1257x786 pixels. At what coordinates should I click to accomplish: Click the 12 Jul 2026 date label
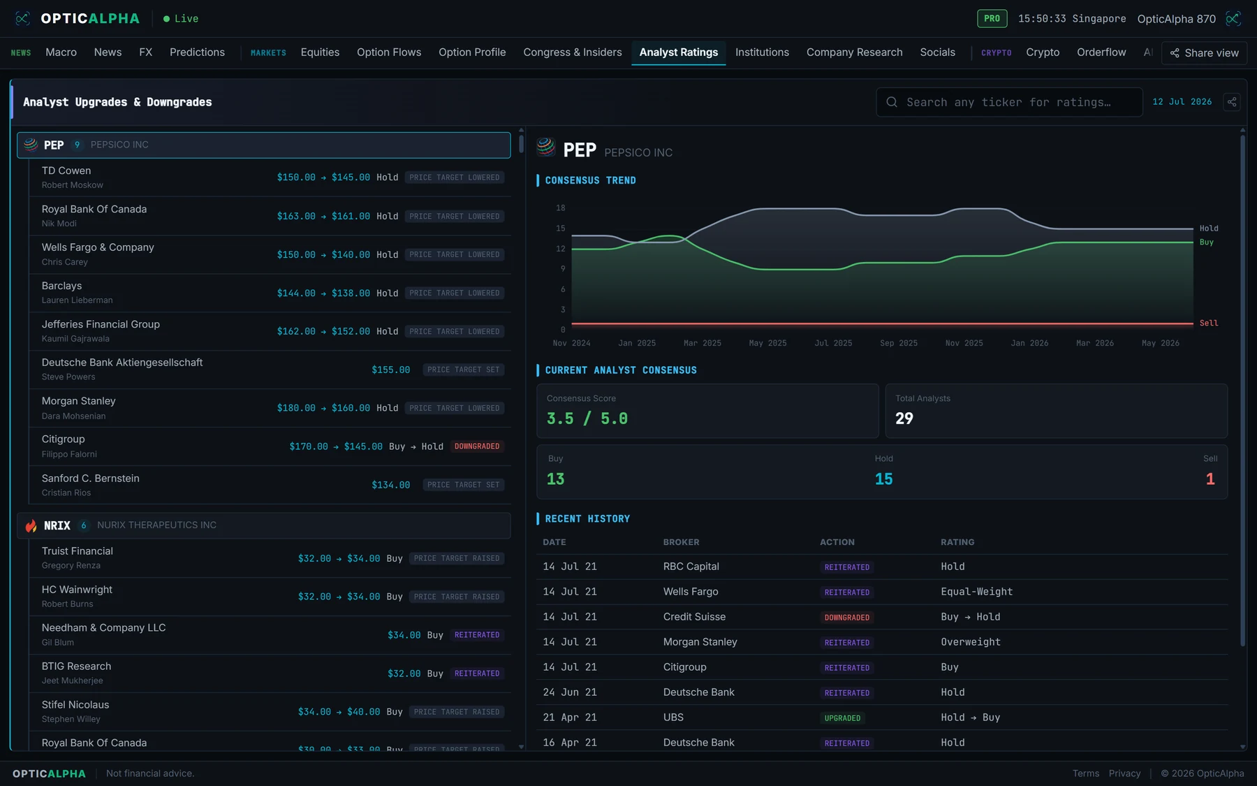1182,102
